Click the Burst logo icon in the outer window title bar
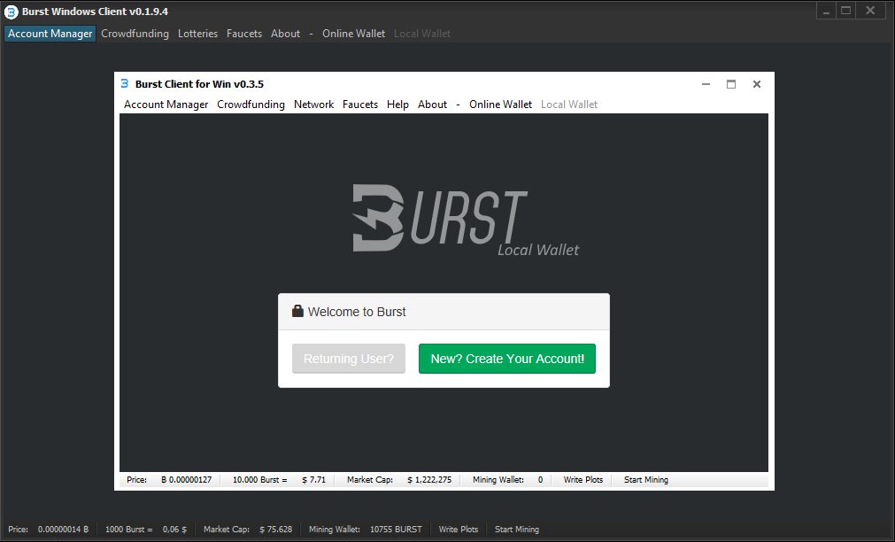 (12, 12)
